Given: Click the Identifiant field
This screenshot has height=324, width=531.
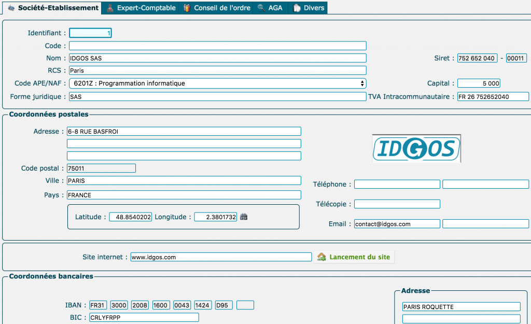Looking at the screenshot, I should pyautogui.click(x=90, y=33).
